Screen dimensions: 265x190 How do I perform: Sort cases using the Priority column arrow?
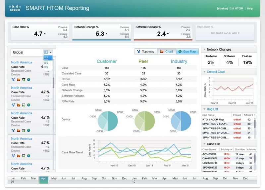pyautogui.click(x=231, y=150)
